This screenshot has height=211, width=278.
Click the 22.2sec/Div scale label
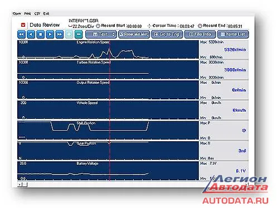pyautogui.click(x=81, y=26)
